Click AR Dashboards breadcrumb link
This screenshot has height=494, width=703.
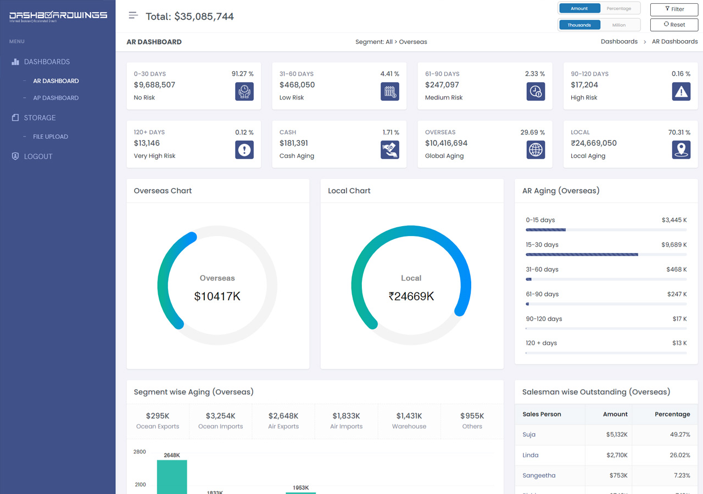pyautogui.click(x=674, y=42)
